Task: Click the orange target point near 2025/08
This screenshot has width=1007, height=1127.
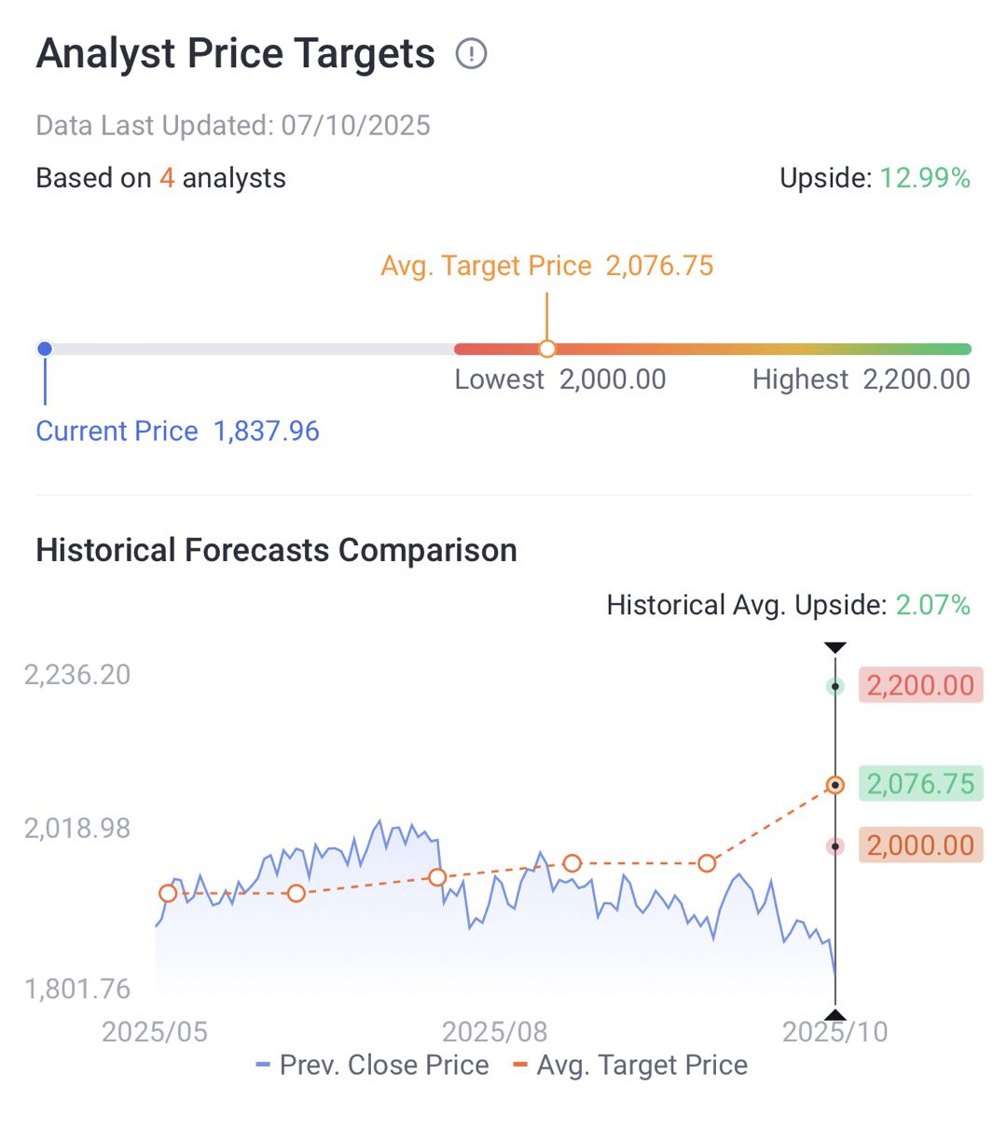Action: point(437,877)
